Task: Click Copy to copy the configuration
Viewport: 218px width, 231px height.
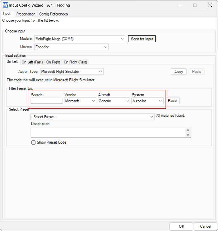Action: (178, 71)
